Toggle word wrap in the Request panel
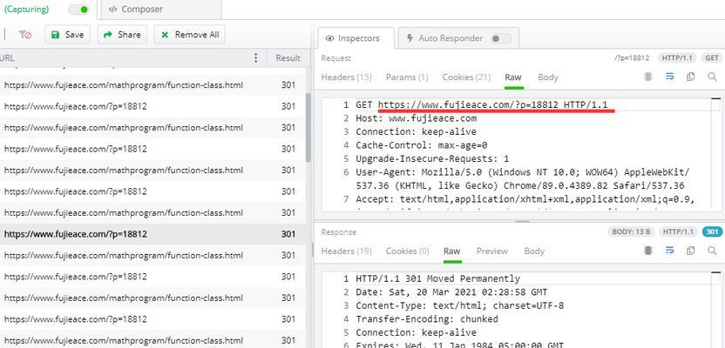This screenshot has width=725, height=348. (669, 77)
